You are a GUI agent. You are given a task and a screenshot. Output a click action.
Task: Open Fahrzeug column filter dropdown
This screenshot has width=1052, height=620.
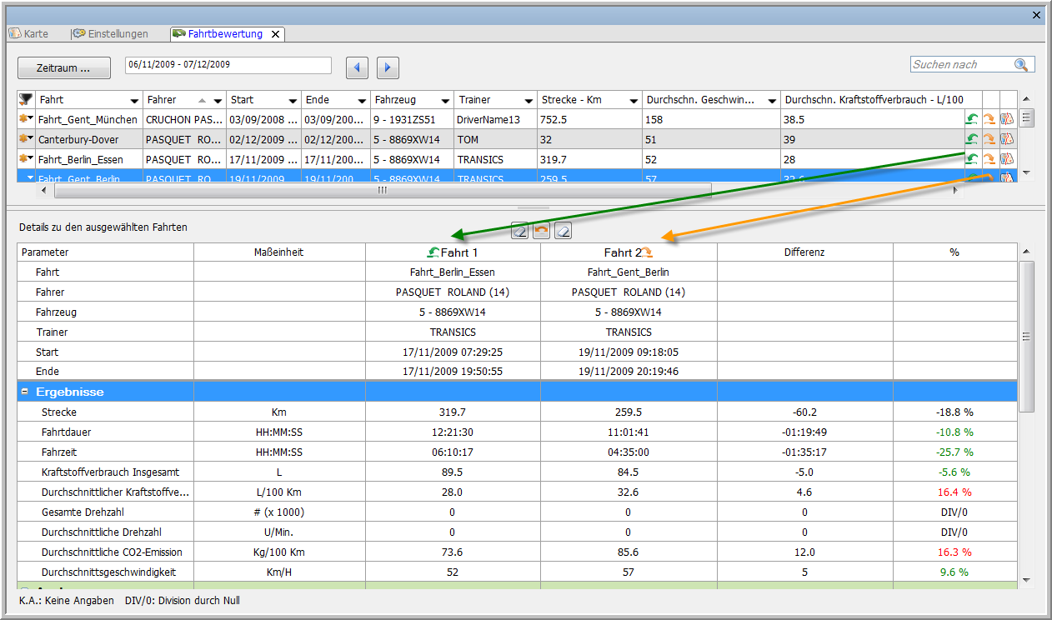click(x=447, y=101)
